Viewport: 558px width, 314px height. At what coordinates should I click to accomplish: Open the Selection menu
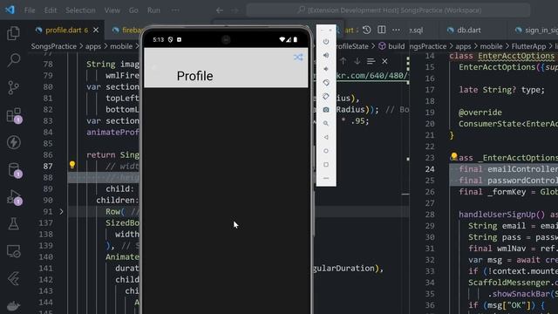pos(80,10)
